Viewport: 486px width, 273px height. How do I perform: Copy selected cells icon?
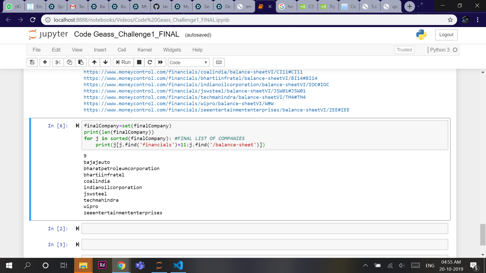click(x=69, y=62)
